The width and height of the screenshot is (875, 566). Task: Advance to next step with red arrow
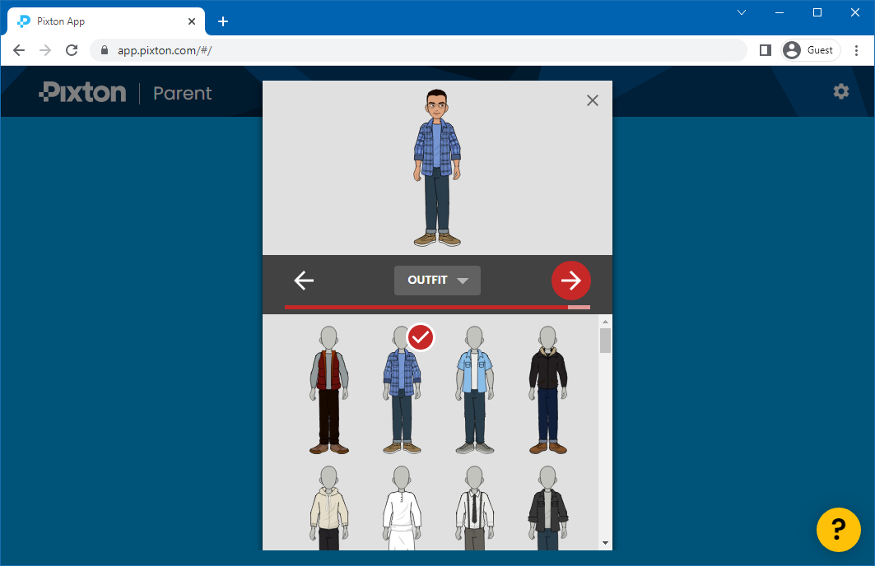pos(570,281)
